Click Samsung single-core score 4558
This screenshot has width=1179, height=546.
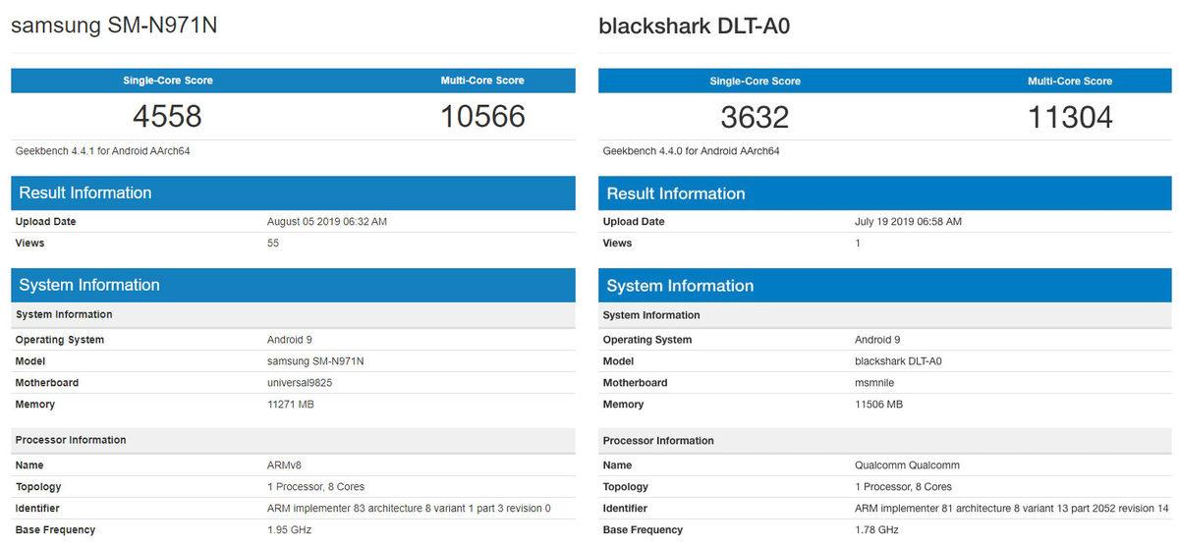click(x=167, y=117)
